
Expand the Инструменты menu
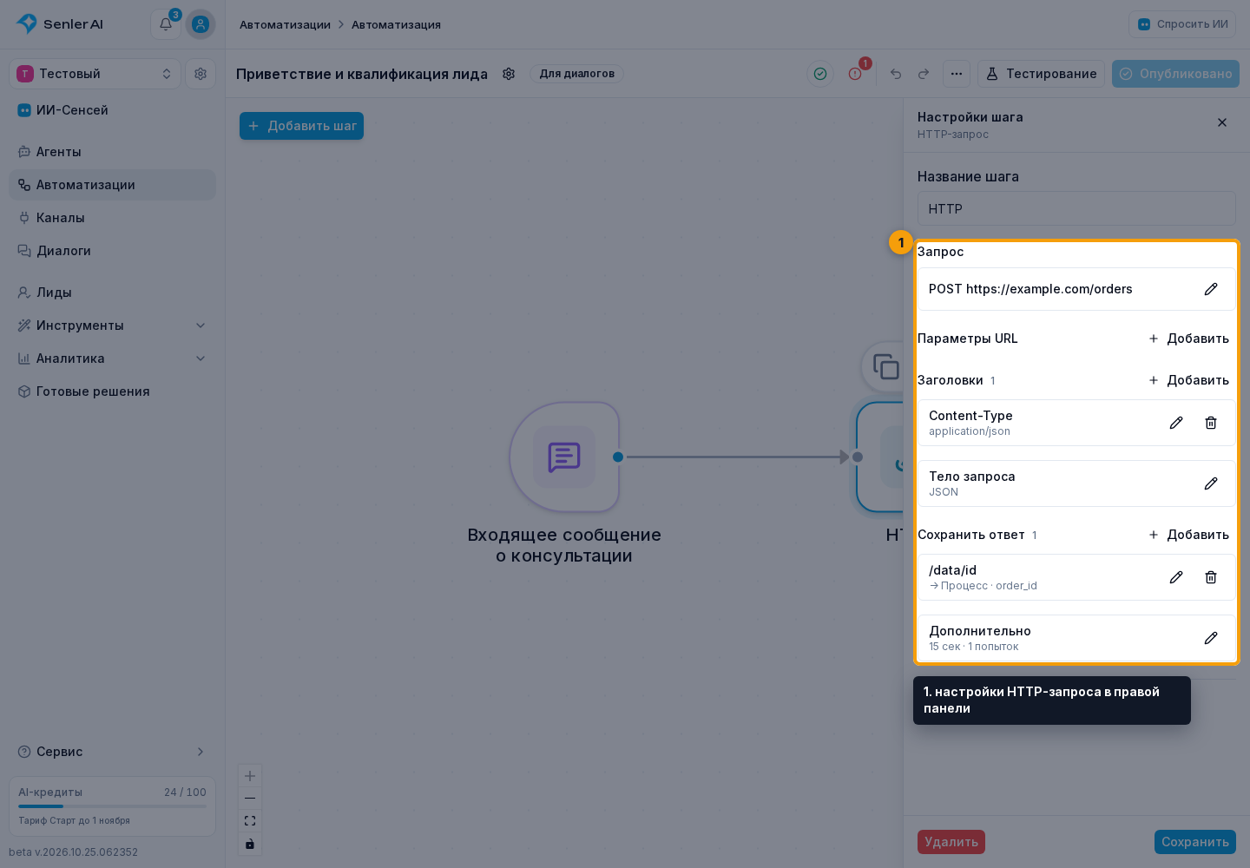pyautogui.click(x=113, y=325)
